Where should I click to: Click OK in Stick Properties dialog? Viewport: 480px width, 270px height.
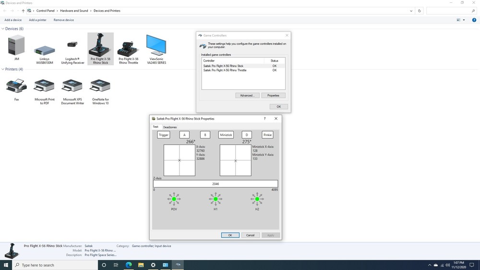230,235
